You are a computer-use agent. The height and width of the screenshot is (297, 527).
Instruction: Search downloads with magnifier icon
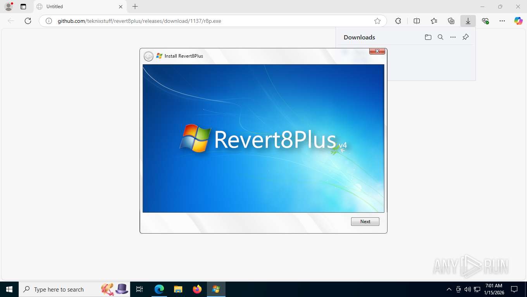click(440, 37)
